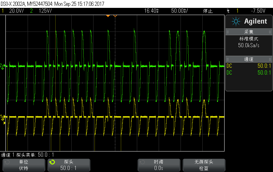Click the 无源探头 检查 probe check softkey
The image size is (273, 172).
click(204, 165)
